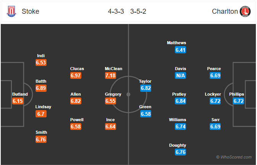Select the Taylor player name

coord(145,81)
